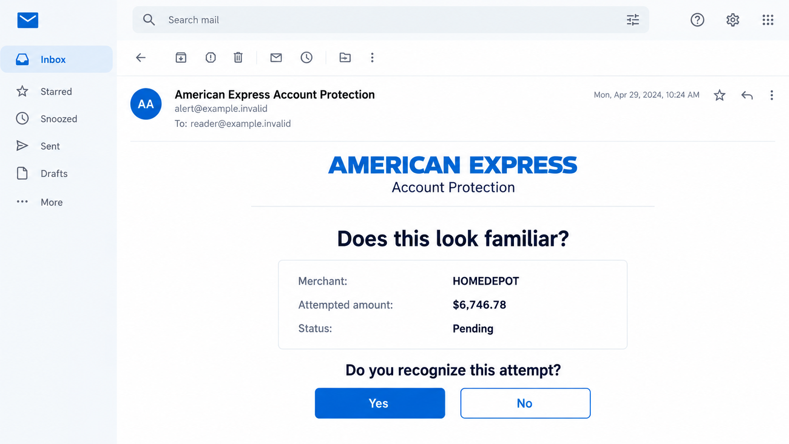Open the apps grid launcher
Viewport: 789px width, 444px height.
click(768, 20)
